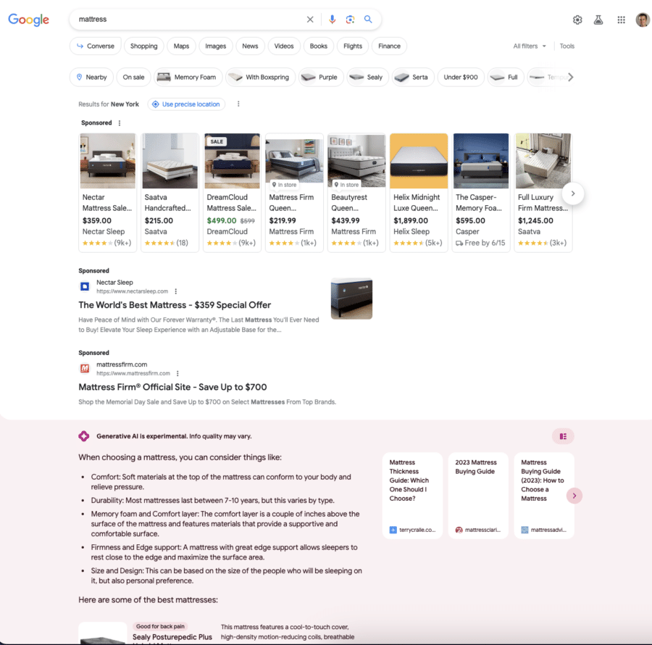652x645 pixels.
Task: Click mattressfirm.com URL text
Action: (133, 373)
